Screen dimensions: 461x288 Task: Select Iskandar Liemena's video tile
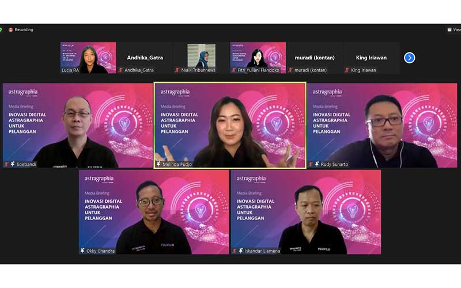click(x=306, y=212)
